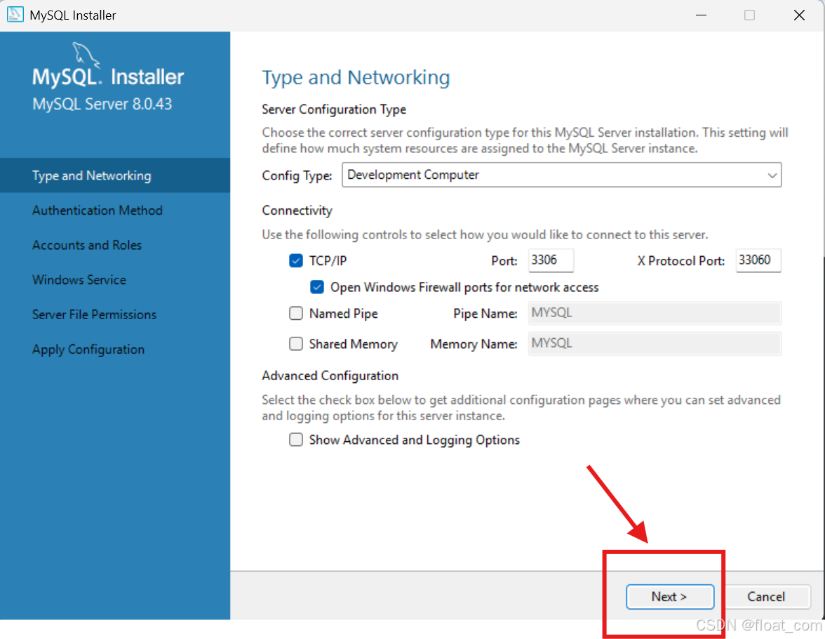Uncheck the TCP/IP checkbox
The height and width of the screenshot is (639, 825).
tap(296, 260)
